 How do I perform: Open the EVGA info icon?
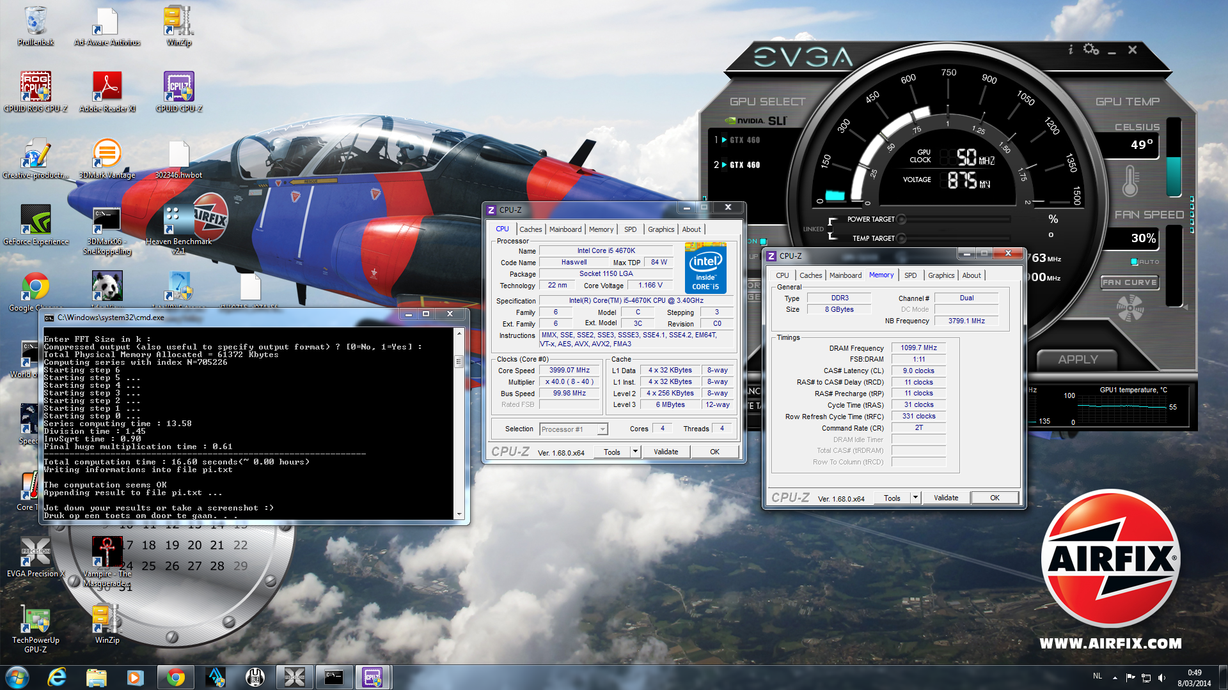point(1071,49)
